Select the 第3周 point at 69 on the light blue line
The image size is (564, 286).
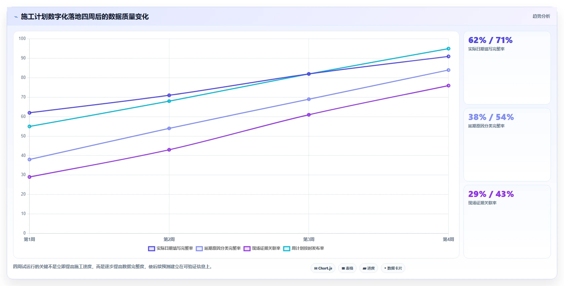(309, 99)
